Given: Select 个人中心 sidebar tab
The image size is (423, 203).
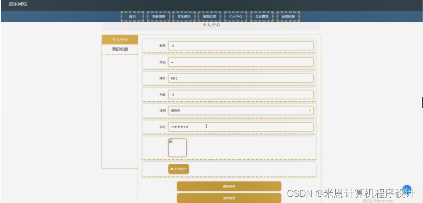Looking at the screenshot, I should pyautogui.click(x=120, y=40).
